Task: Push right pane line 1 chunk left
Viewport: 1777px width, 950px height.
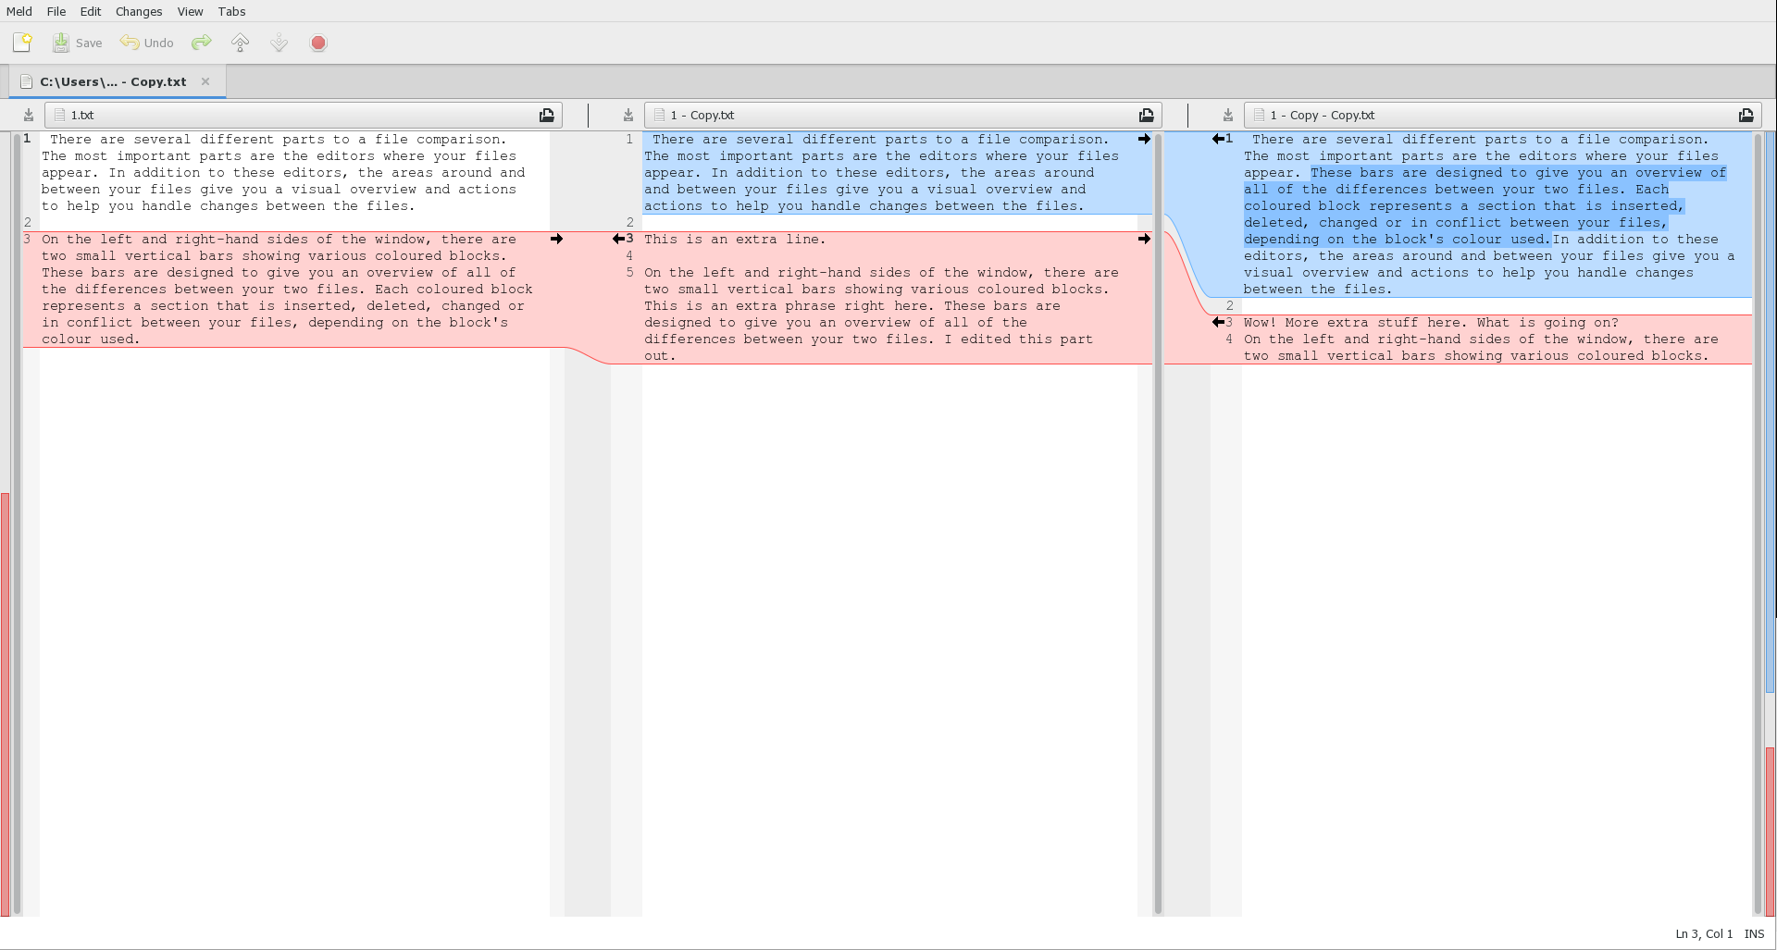Action: pos(1218,139)
